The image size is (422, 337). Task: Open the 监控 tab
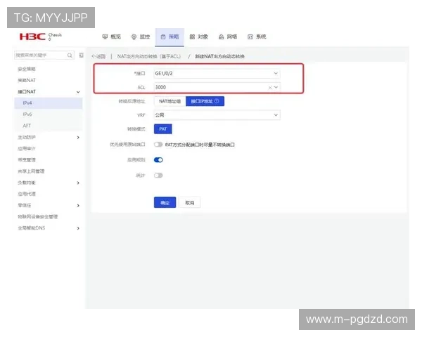(x=140, y=37)
